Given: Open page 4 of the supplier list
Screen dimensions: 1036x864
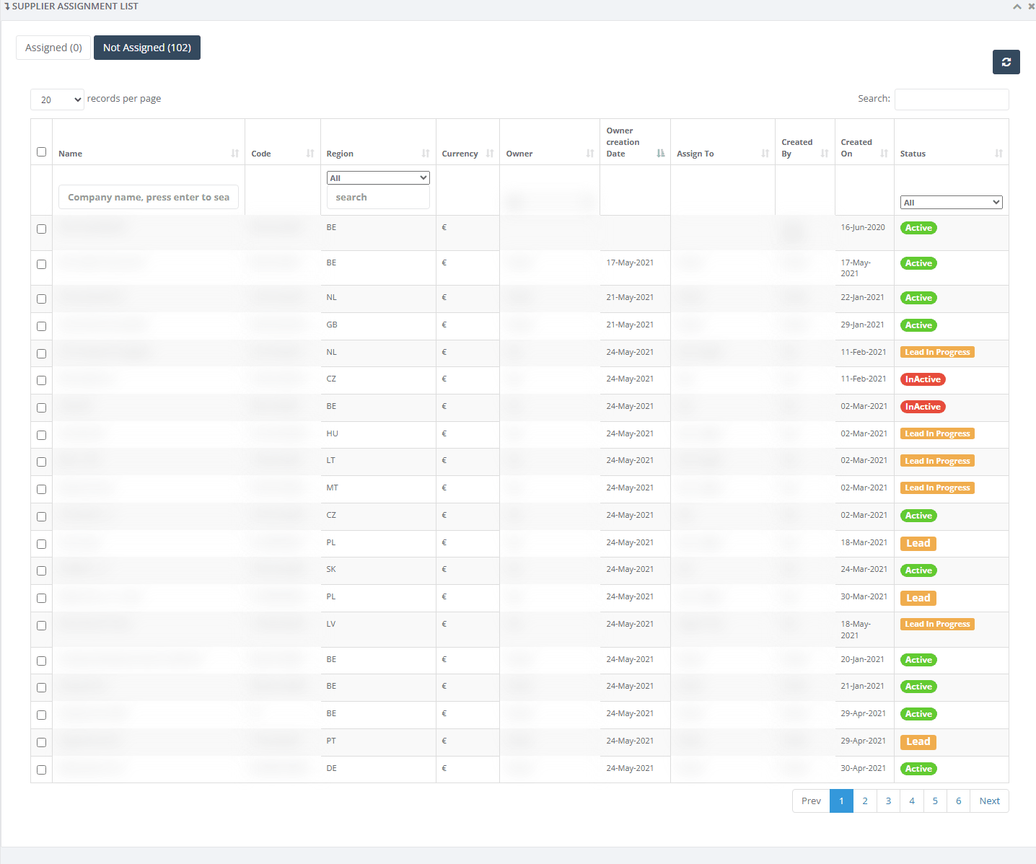Looking at the screenshot, I should tap(912, 801).
